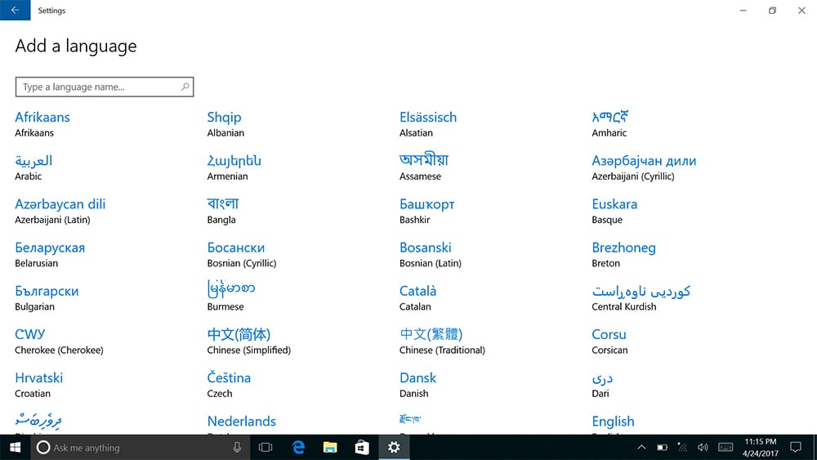817x460 pixels.
Task: Open Task View from the taskbar
Action: point(266,447)
